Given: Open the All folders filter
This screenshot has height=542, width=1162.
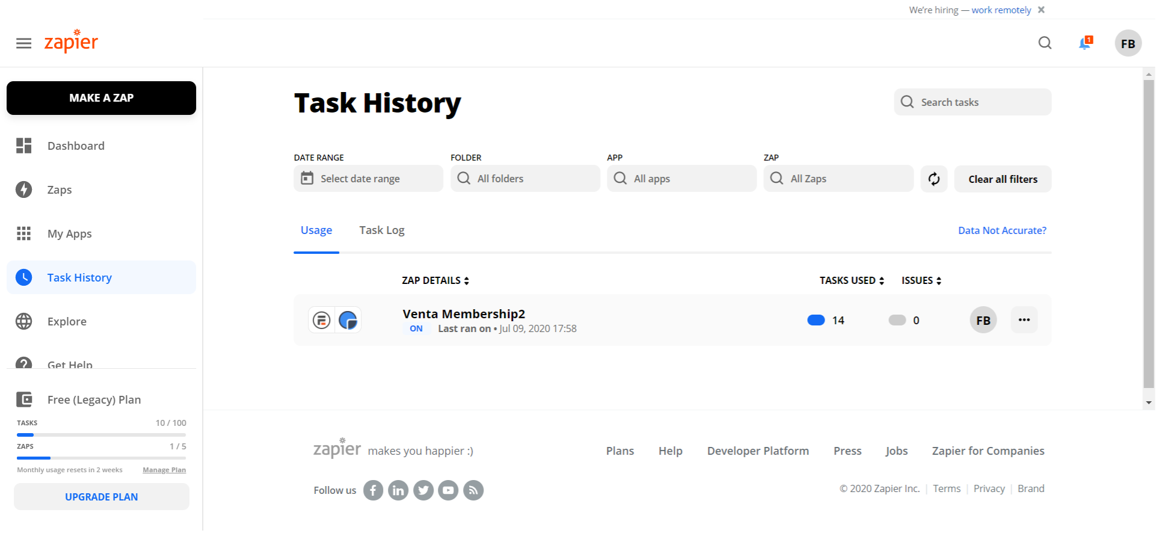Looking at the screenshot, I should tap(525, 179).
